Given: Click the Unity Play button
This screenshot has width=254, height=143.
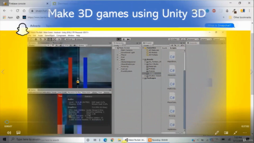Looking at the screenshot, I should 119,39.
